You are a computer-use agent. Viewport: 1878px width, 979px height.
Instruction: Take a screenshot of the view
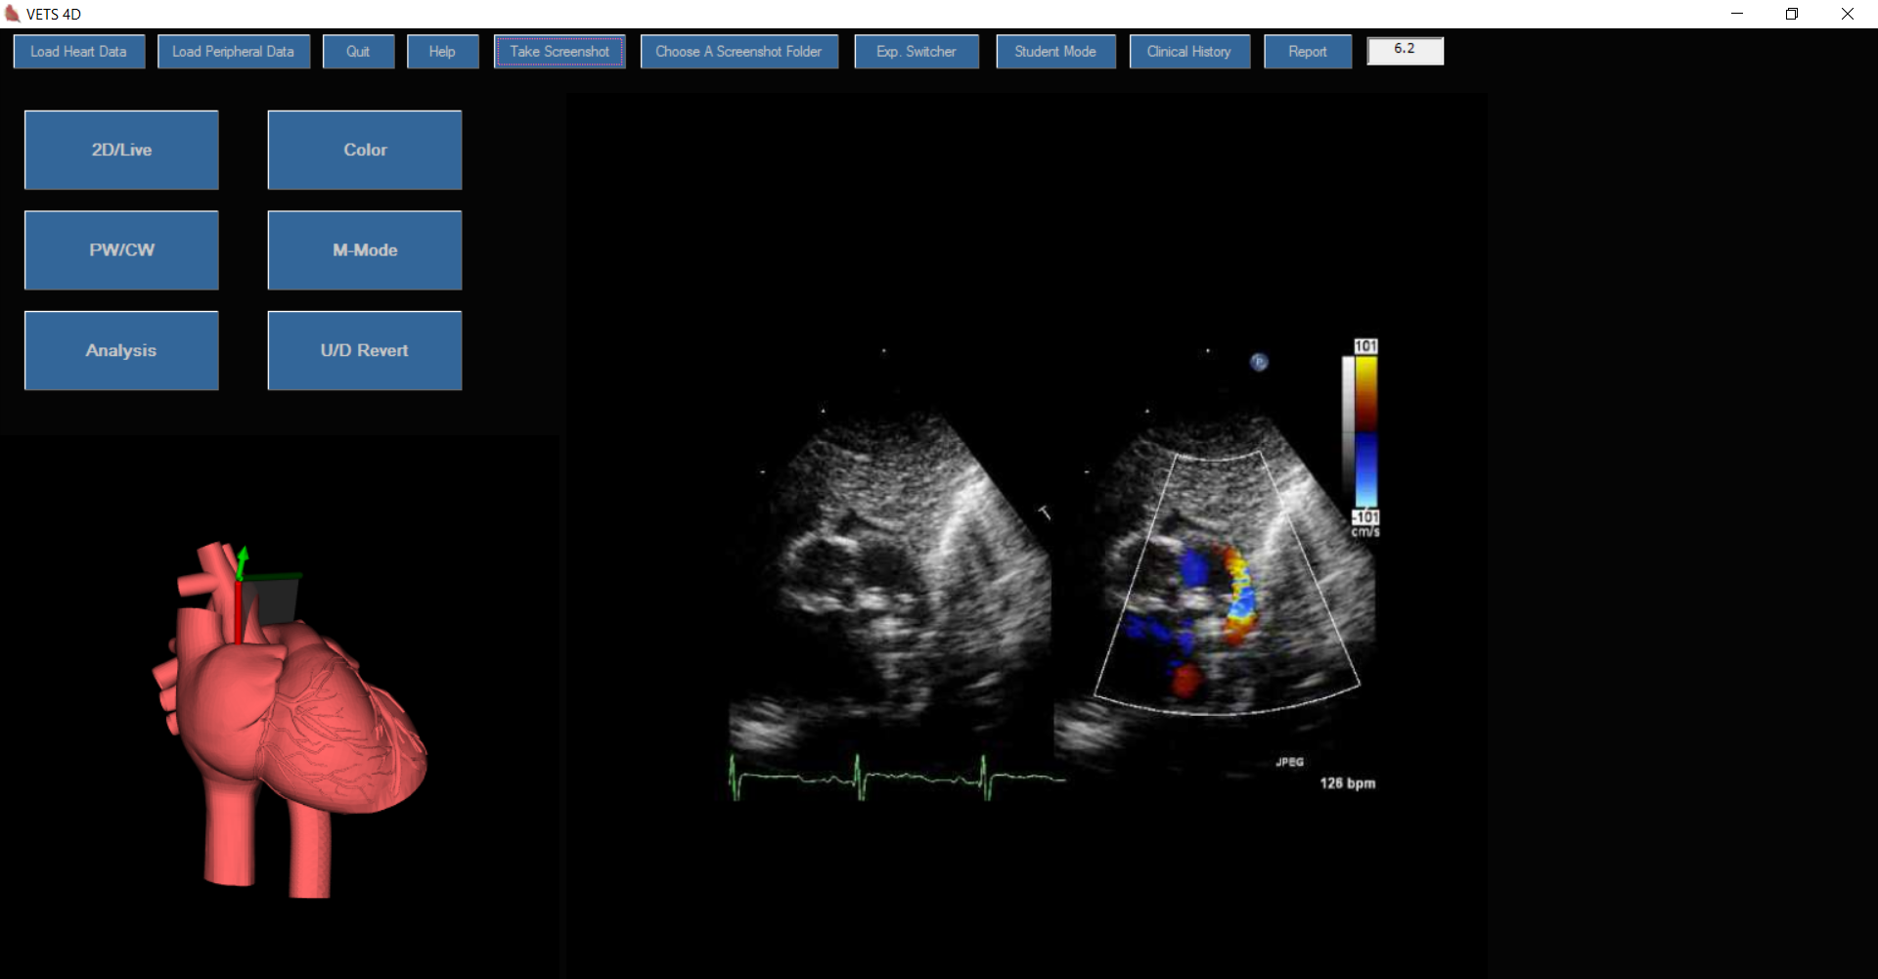(x=559, y=52)
